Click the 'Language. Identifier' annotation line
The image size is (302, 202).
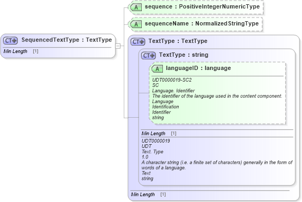[x=173, y=91]
